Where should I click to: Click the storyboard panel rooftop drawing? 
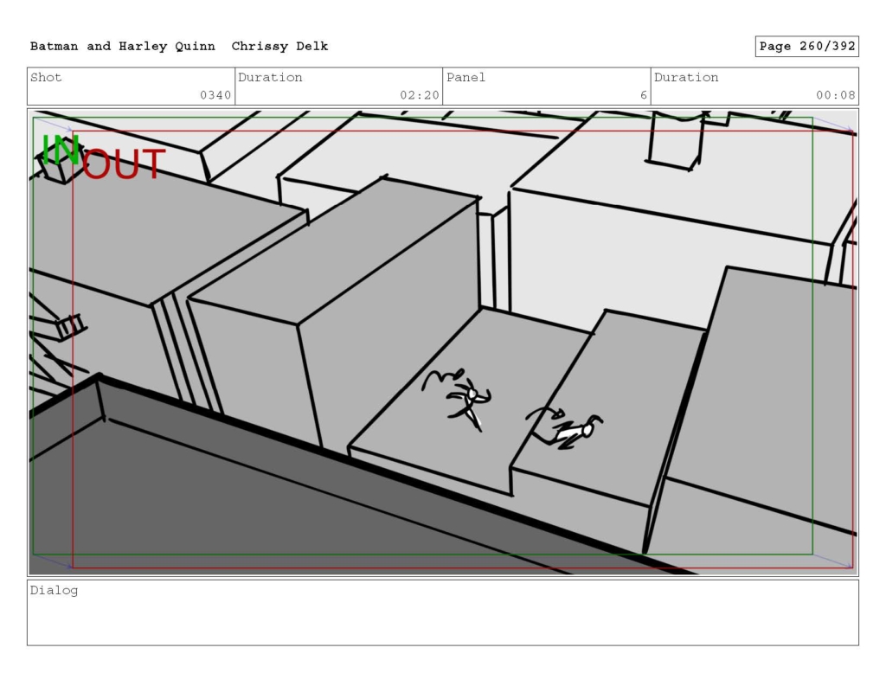(x=443, y=343)
